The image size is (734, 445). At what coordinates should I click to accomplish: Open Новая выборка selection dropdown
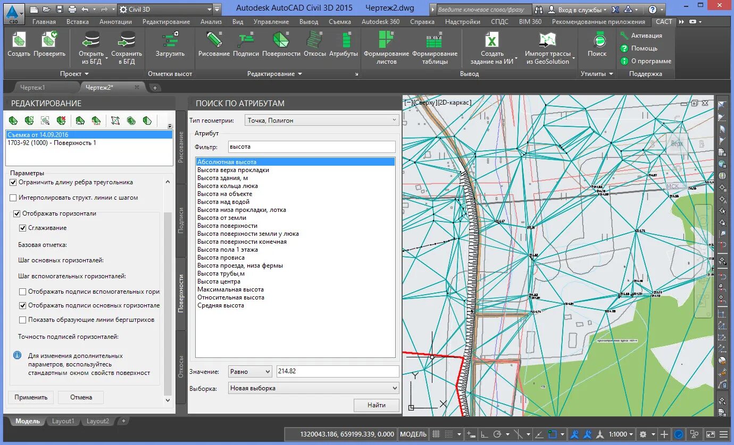point(313,388)
